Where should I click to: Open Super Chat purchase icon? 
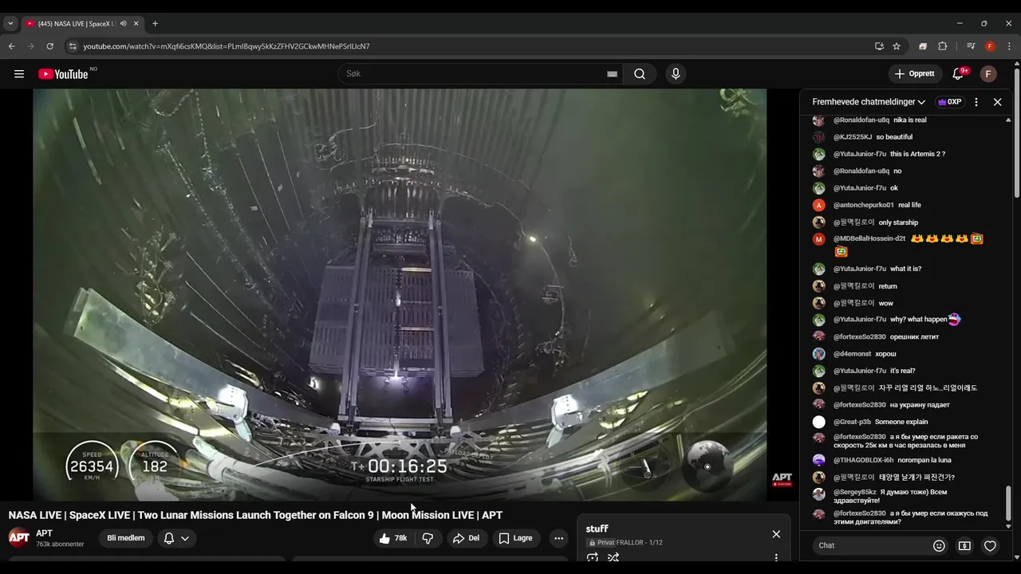(x=964, y=545)
